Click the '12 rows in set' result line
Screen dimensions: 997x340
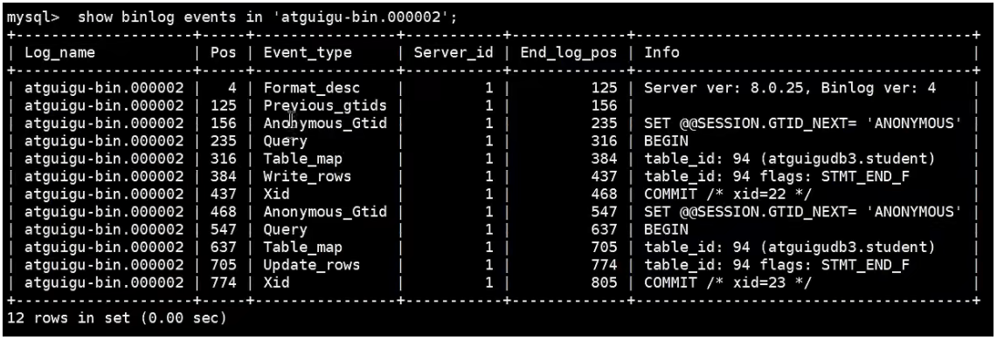pyautogui.click(x=117, y=318)
